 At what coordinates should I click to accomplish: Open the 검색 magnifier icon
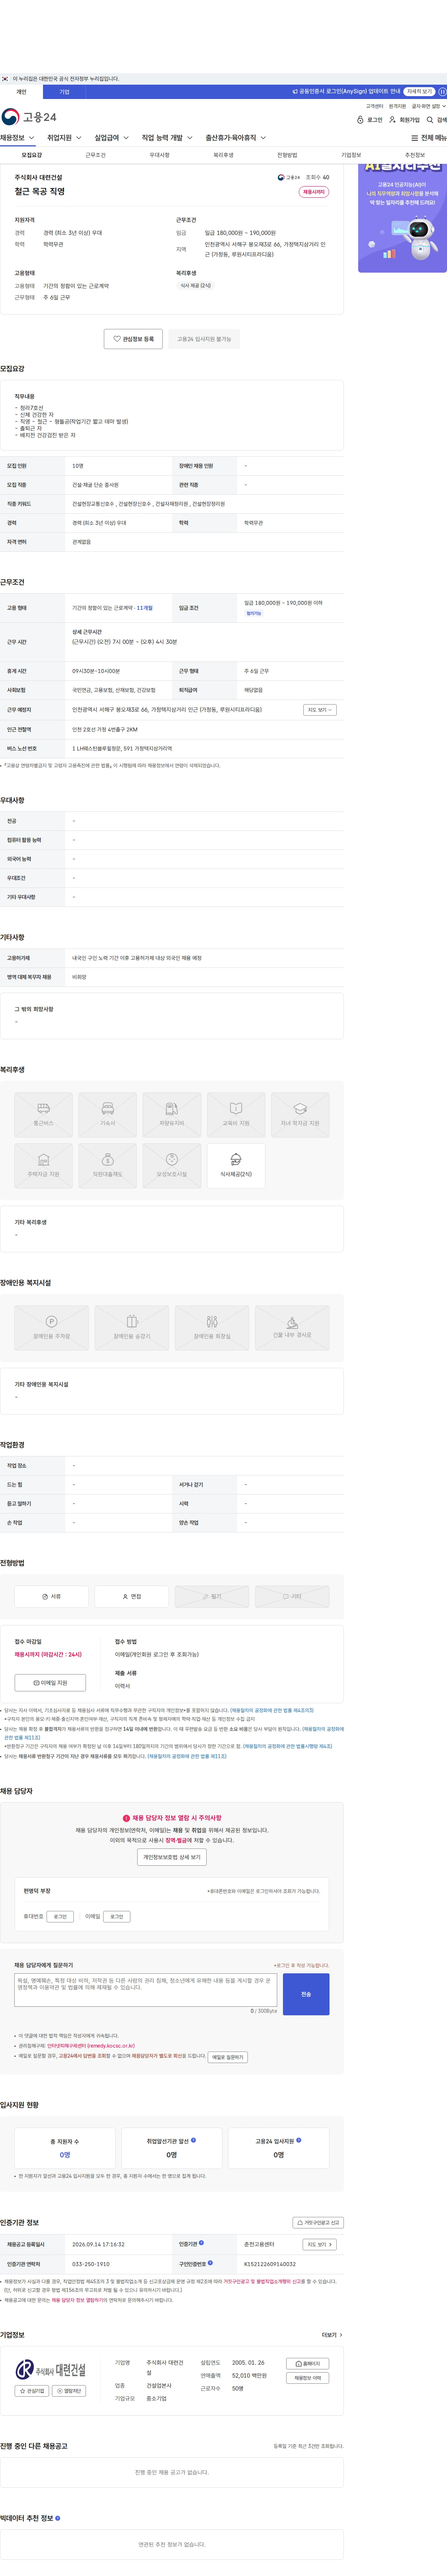tap(430, 120)
